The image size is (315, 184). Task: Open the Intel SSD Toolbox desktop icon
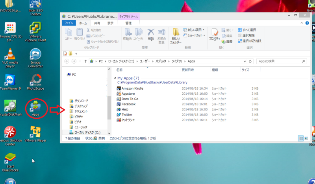pos(35,8)
